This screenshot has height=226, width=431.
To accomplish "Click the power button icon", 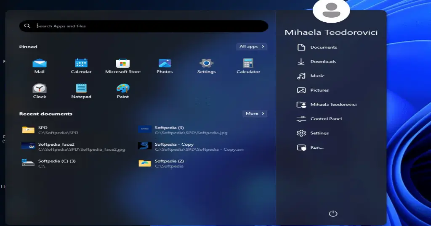I will [333, 213].
